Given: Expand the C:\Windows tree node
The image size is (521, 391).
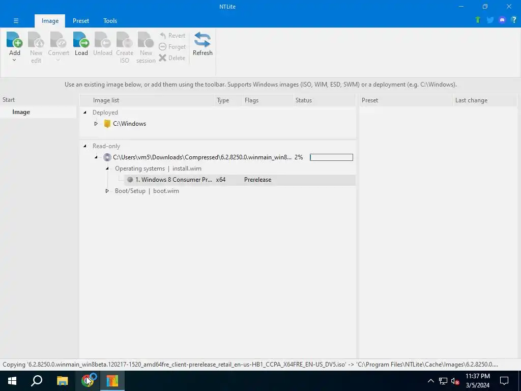Looking at the screenshot, I should pyautogui.click(x=96, y=124).
